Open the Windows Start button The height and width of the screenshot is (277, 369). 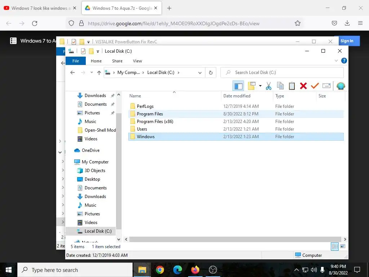[x=9, y=270]
